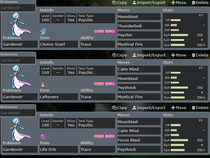Open Import/Export for the Life Orb set
Image resolution: width=210 pixels, height=158 pixels.
(x=149, y=108)
